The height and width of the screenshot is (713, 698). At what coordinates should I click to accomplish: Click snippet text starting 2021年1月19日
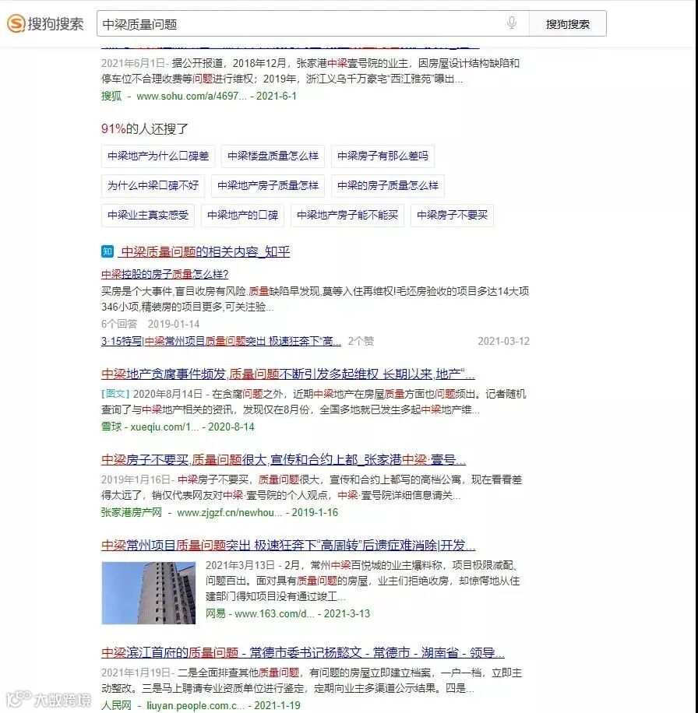tap(312, 680)
